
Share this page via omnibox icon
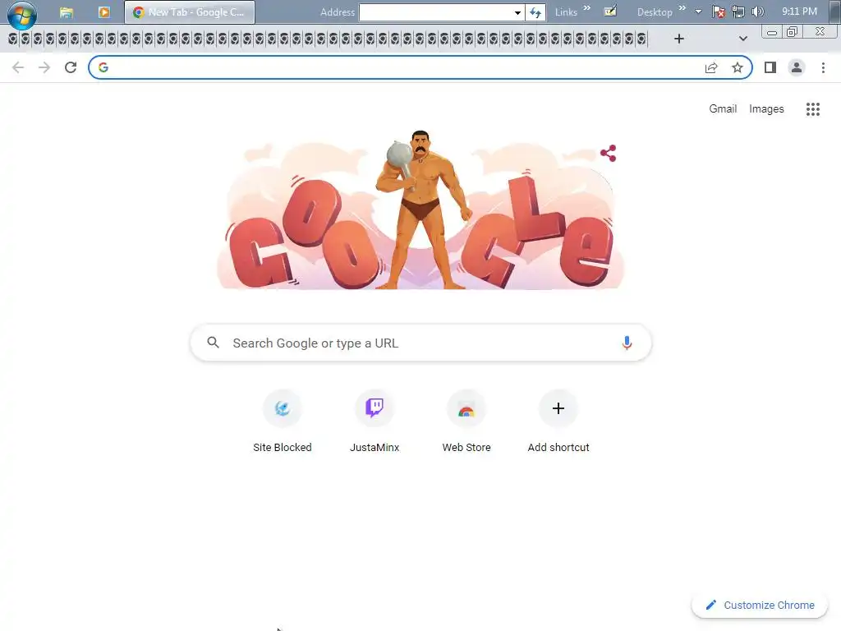711,67
